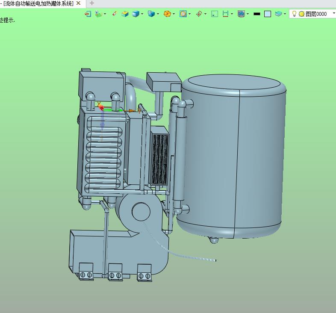Toggle the layer light bulb visibility

click(294, 14)
